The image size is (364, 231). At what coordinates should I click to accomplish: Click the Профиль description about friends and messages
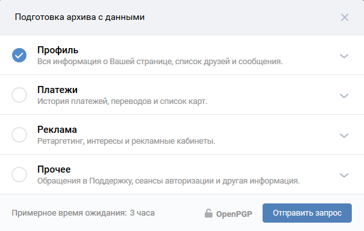point(160,62)
